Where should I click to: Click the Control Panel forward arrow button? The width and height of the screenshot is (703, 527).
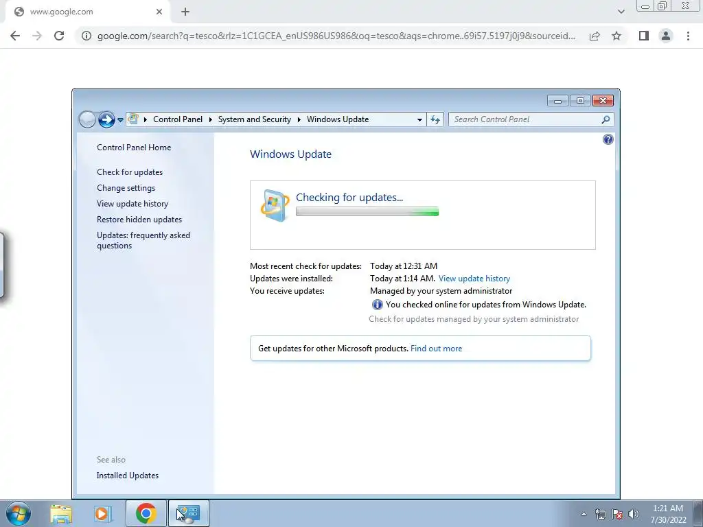[x=106, y=119]
